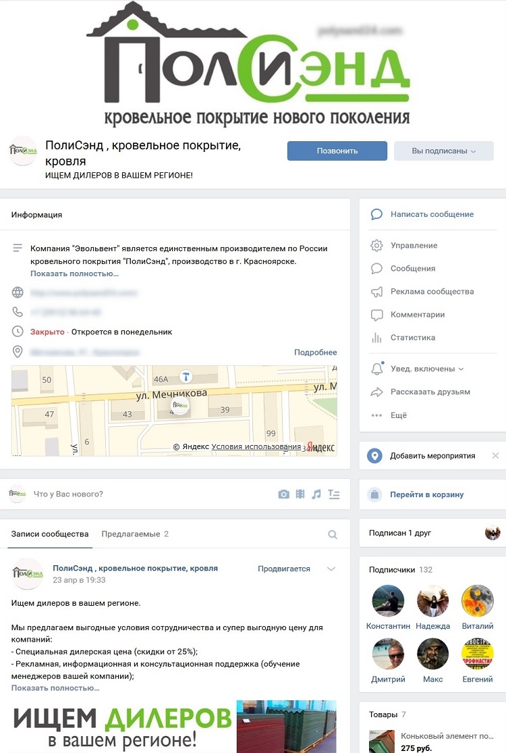Open the Информация section header

pyautogui.click(x=36, y=215)
